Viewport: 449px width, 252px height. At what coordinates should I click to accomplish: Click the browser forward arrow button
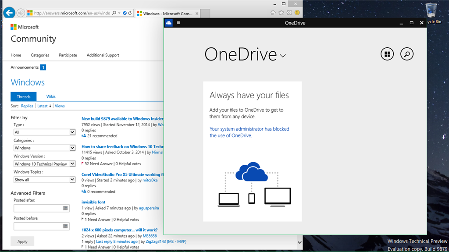click(x=21, y=13)
